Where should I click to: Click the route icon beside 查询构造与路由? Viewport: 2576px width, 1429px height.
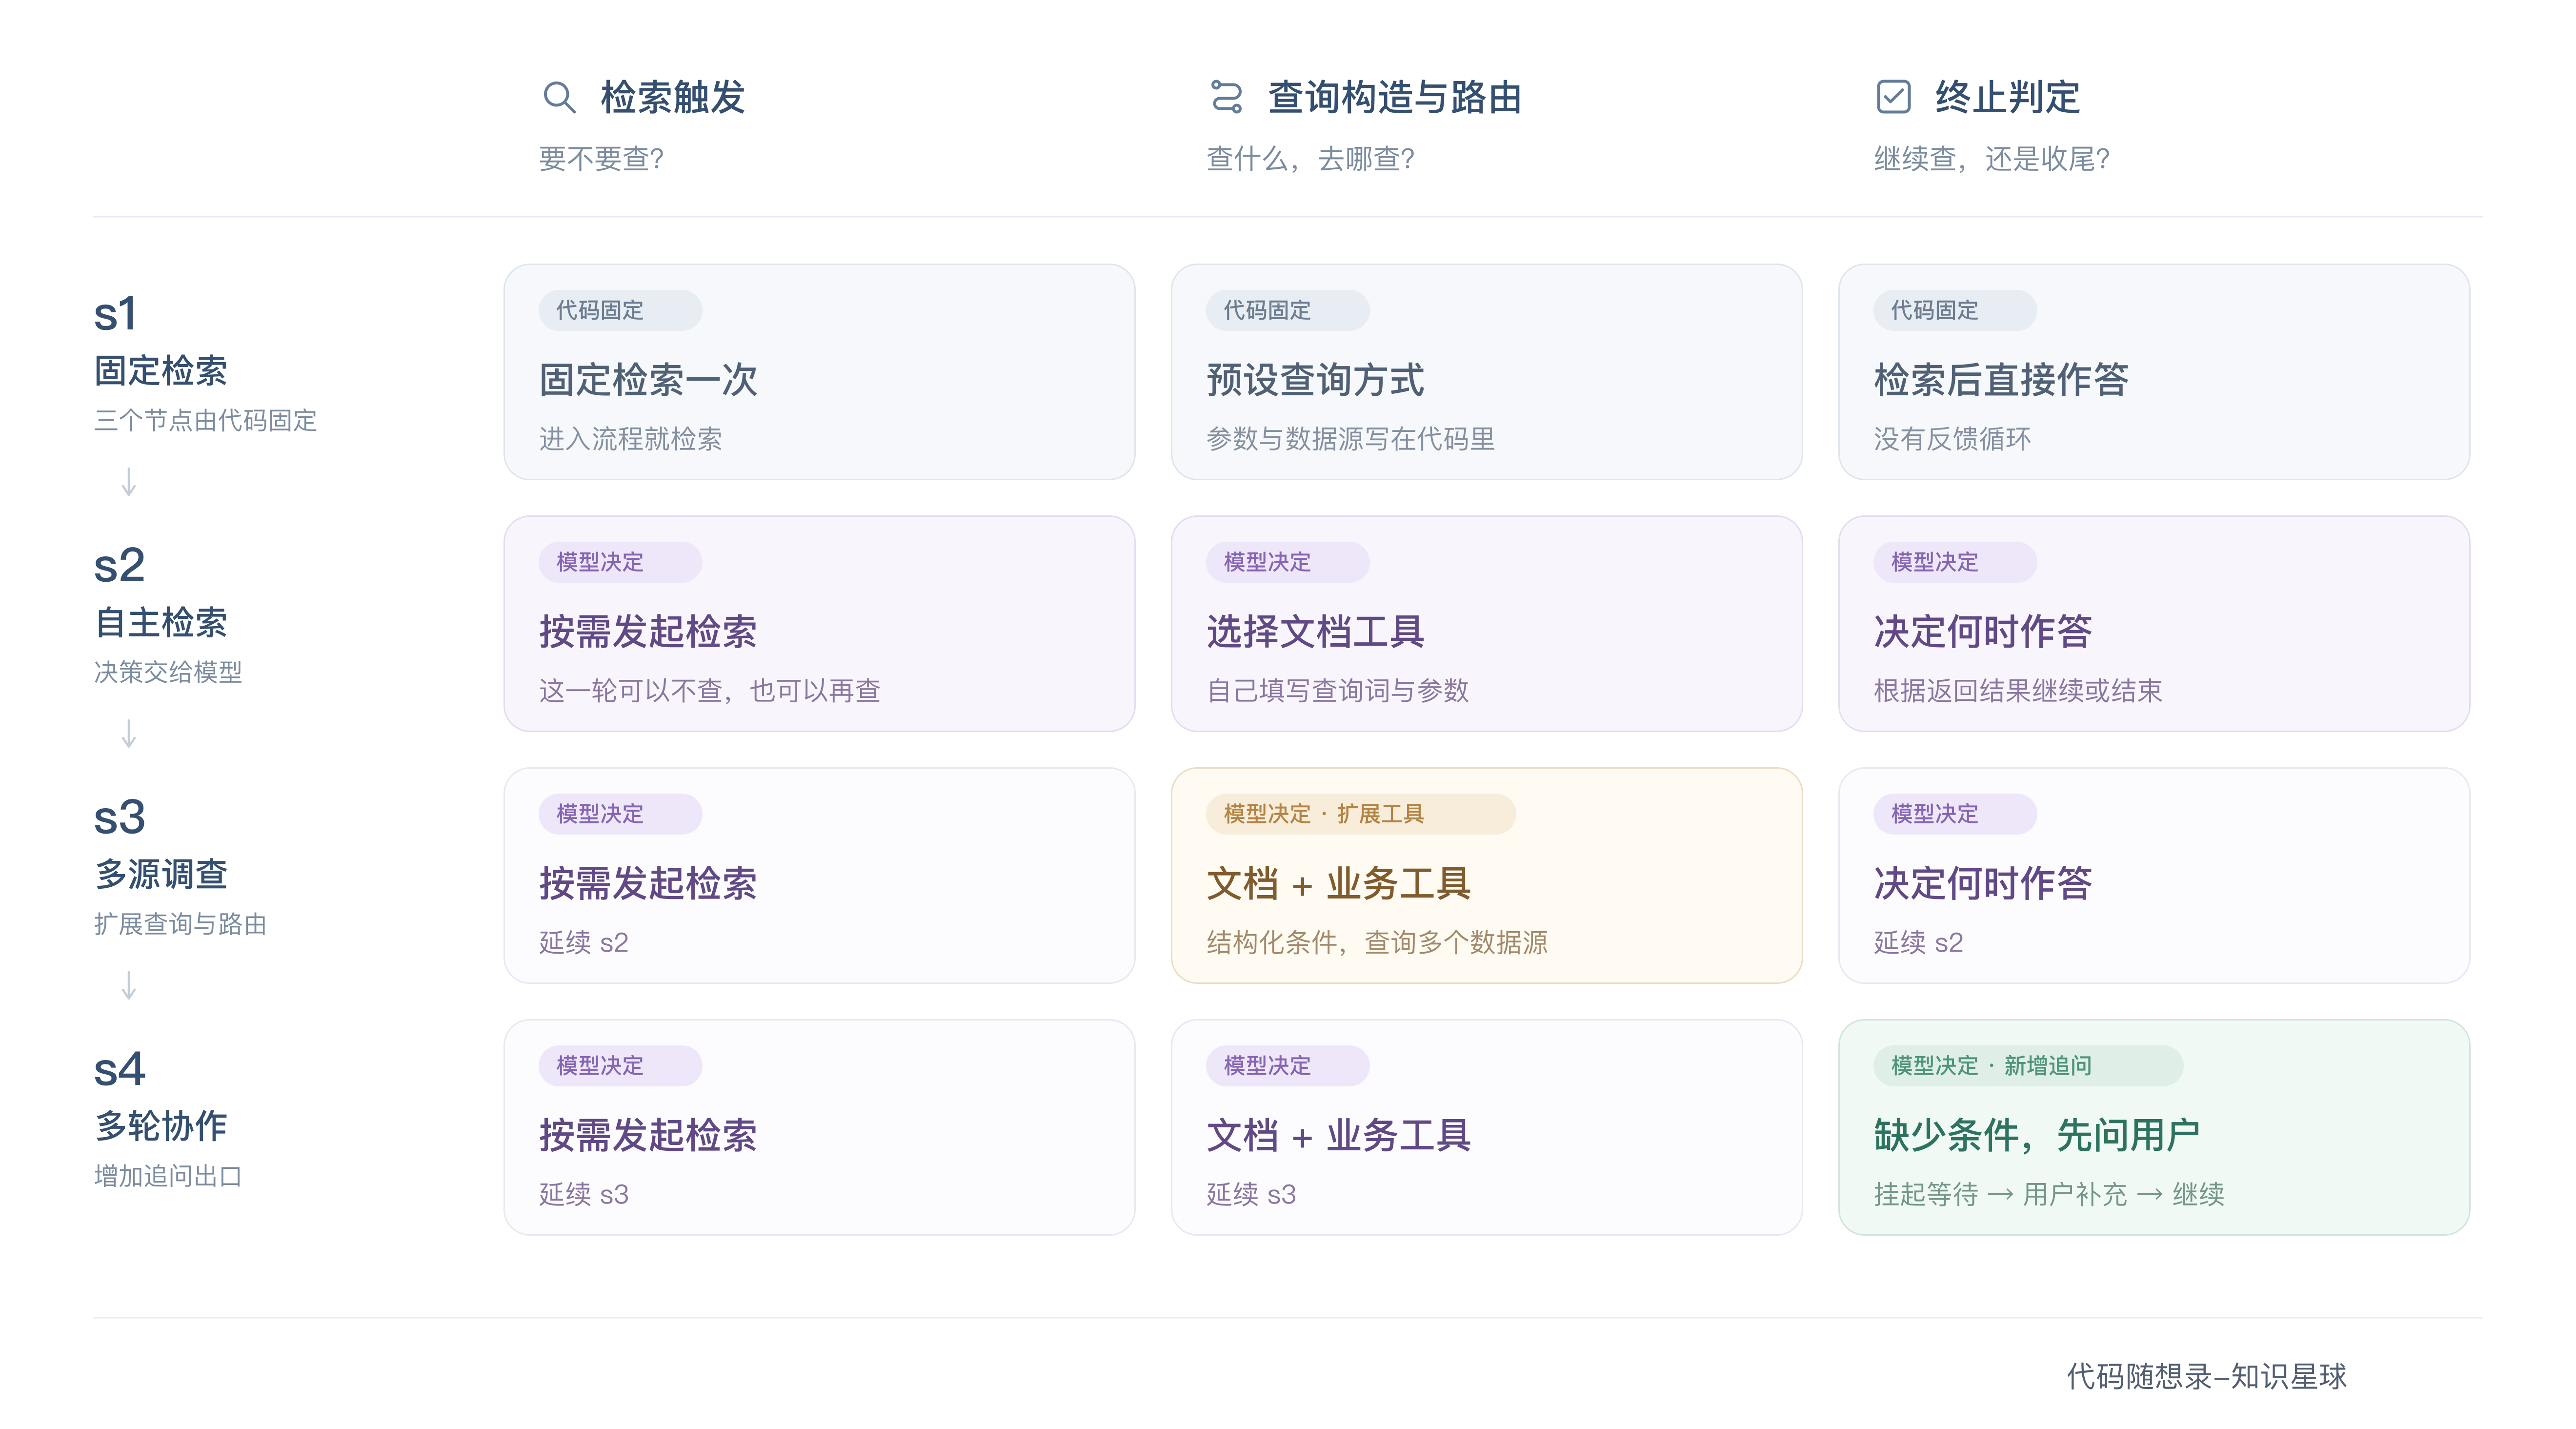(1226, 97)
